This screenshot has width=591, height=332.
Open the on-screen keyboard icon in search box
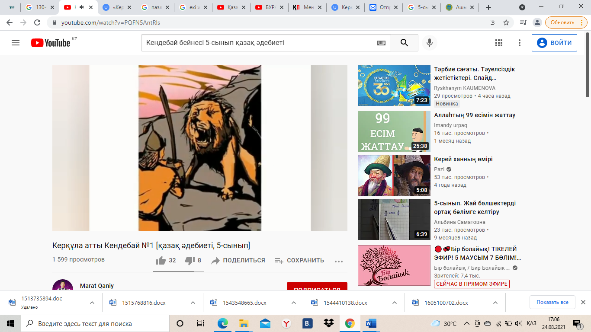[x=381, y=43]
